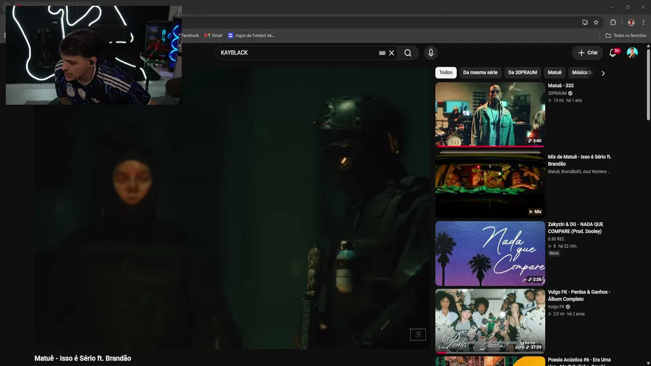Image resolution: width=651 pixels, height=366 pixels.
Task: Open Perdas & Ganhos album thumbnail
Action: 490,321
